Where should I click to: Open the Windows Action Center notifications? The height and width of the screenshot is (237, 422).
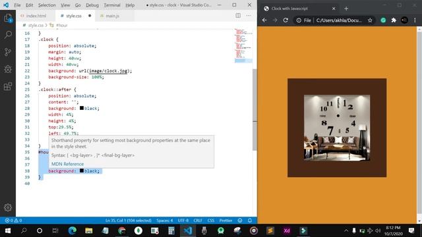(411, 230)
